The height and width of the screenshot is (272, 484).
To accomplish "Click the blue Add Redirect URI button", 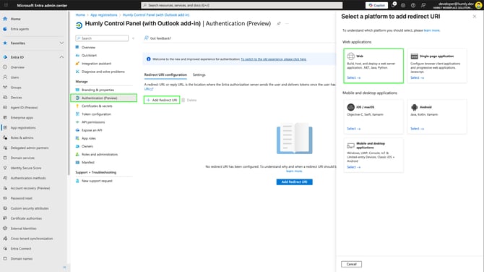I will pyautogui.click(x=294, y=182).
